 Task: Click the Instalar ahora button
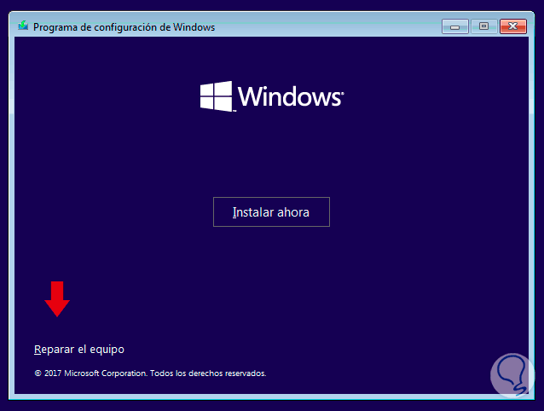pos(271,212)
